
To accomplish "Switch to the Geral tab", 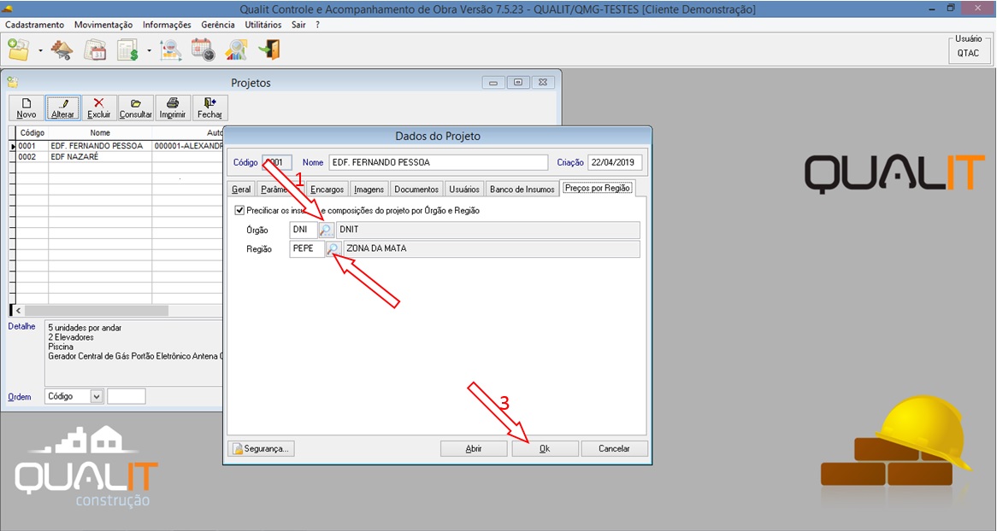I will (x=241, y=190).
